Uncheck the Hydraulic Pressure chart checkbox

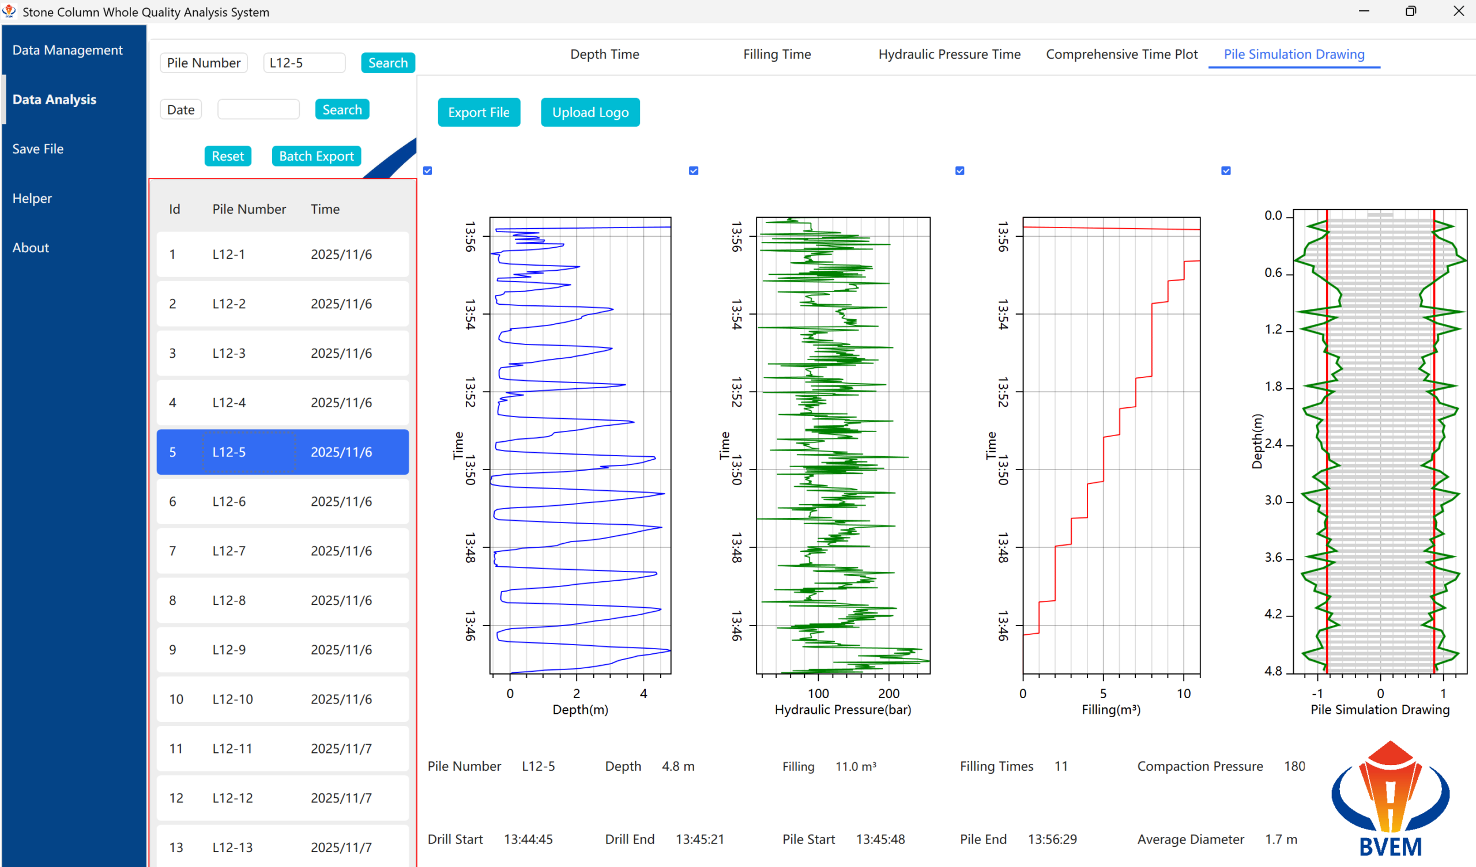coord(694,171)
